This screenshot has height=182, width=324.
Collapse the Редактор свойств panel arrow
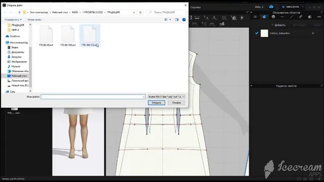[251, 85]
